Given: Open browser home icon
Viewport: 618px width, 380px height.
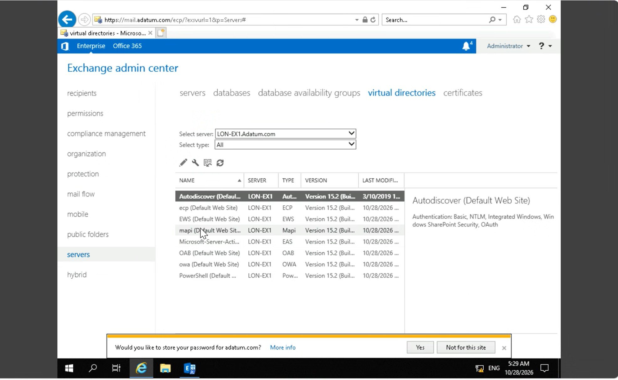Looking at the screenshot, I should point(517,20).
